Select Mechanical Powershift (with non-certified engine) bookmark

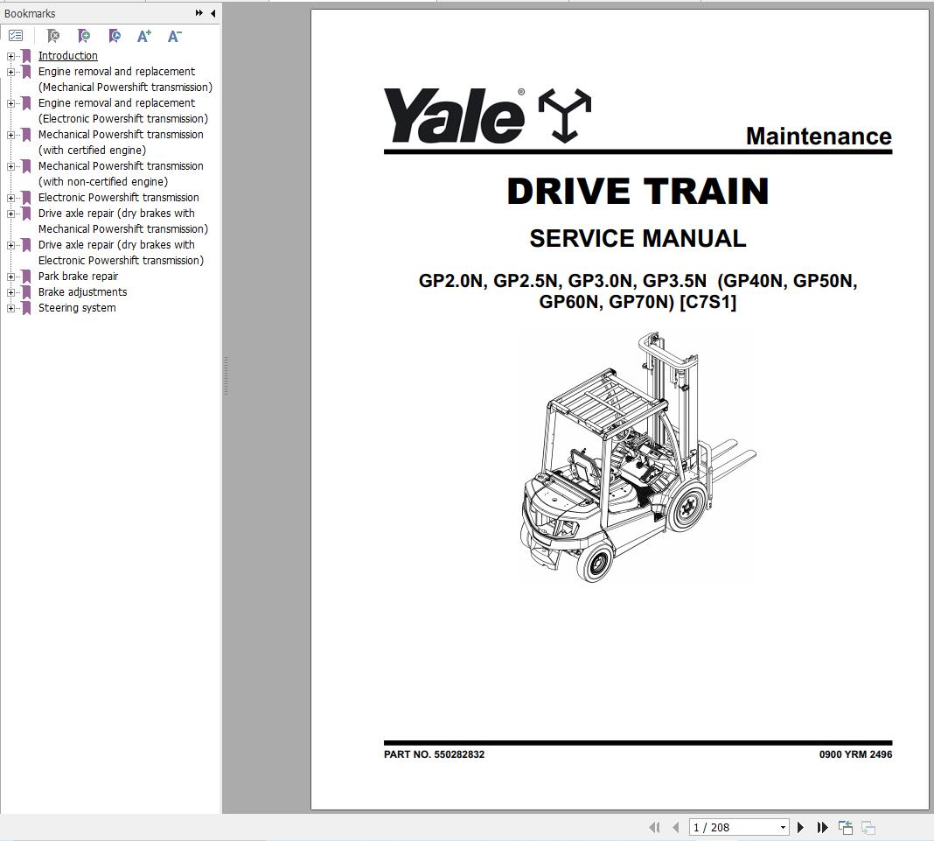121,174
